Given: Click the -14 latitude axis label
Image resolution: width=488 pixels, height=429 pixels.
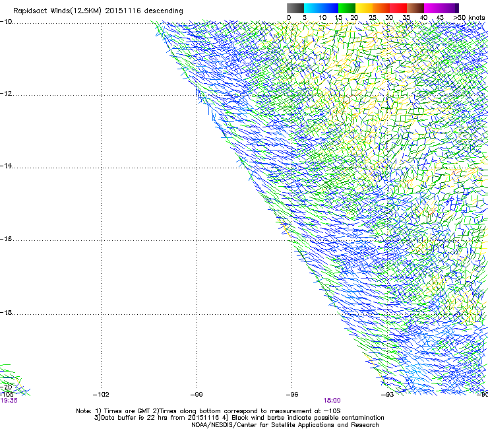Looking at the screenshot, I should click(x=6, y=166).
